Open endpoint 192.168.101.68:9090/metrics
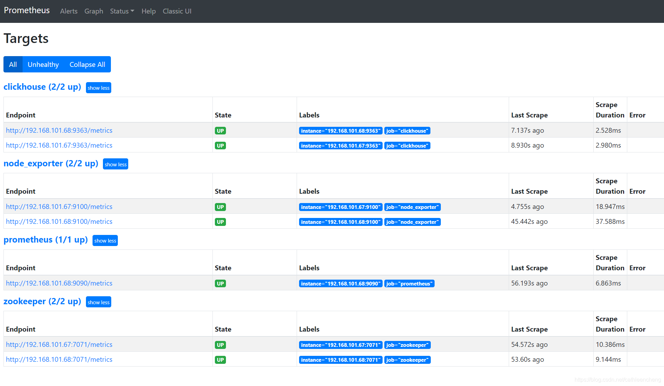 [x=59, y=283]
